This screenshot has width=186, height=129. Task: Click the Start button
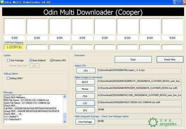133,60
